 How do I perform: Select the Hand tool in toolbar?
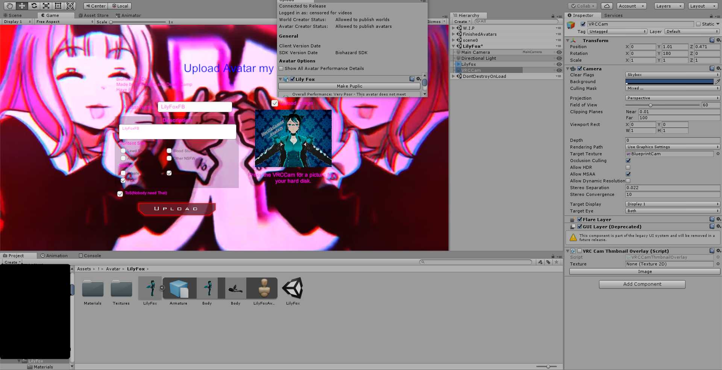(x=10, y=6)
